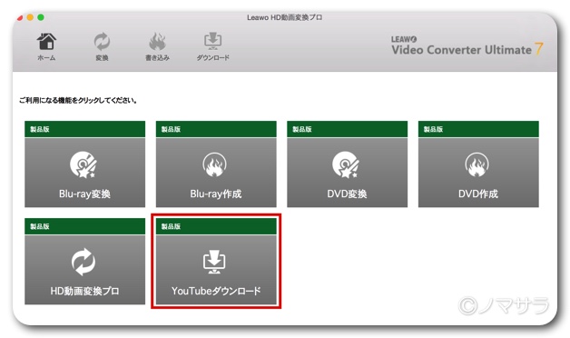Click the yellow minimize window button
This screenshot has width=570, height=338.
point(30,17)
